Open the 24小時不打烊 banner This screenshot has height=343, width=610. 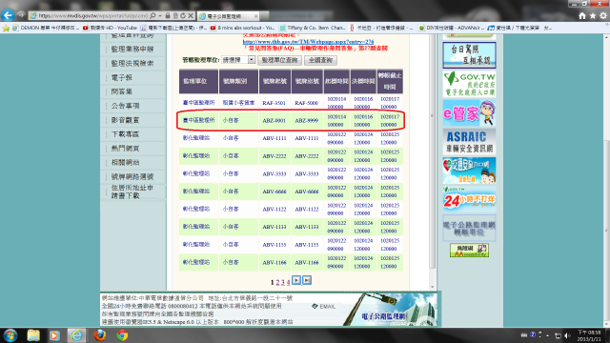coord(469,199)
